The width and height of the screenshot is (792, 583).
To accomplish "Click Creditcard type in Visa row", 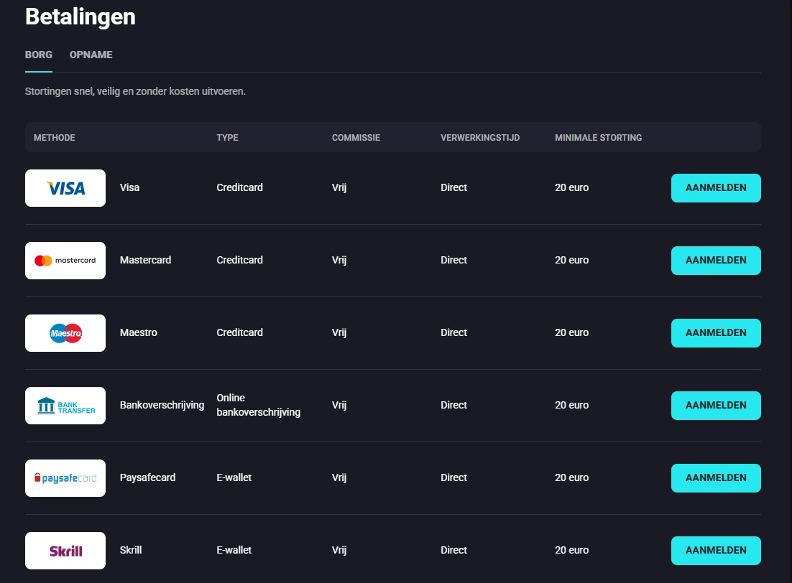I will [x=240, y=187].
